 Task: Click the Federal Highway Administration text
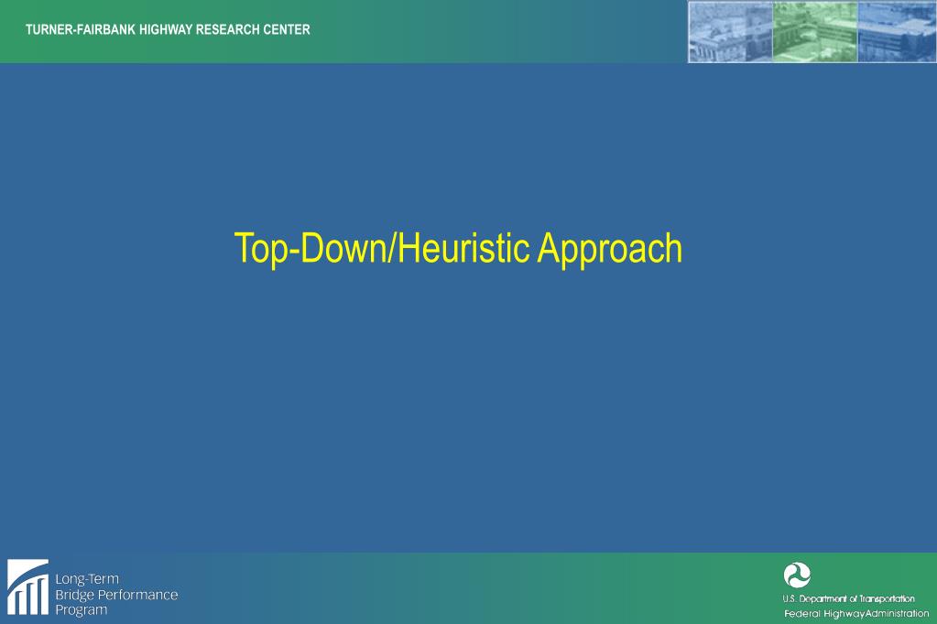[856, 614]
